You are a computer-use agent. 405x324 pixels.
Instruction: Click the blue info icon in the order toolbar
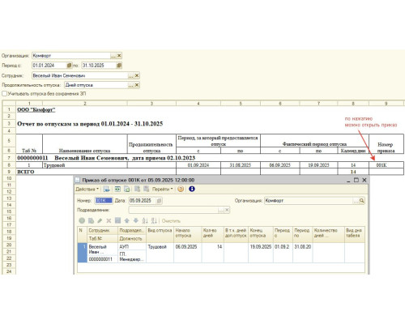(x=192, y=189)
